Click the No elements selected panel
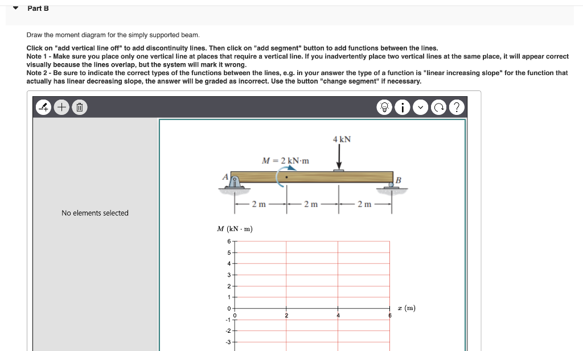The width and height of the screenshot is (583, 351). (x=95, y=213)
